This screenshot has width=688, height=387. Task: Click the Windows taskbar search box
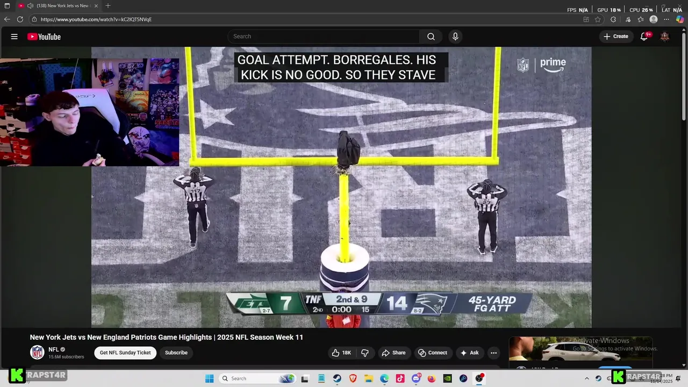258,378
